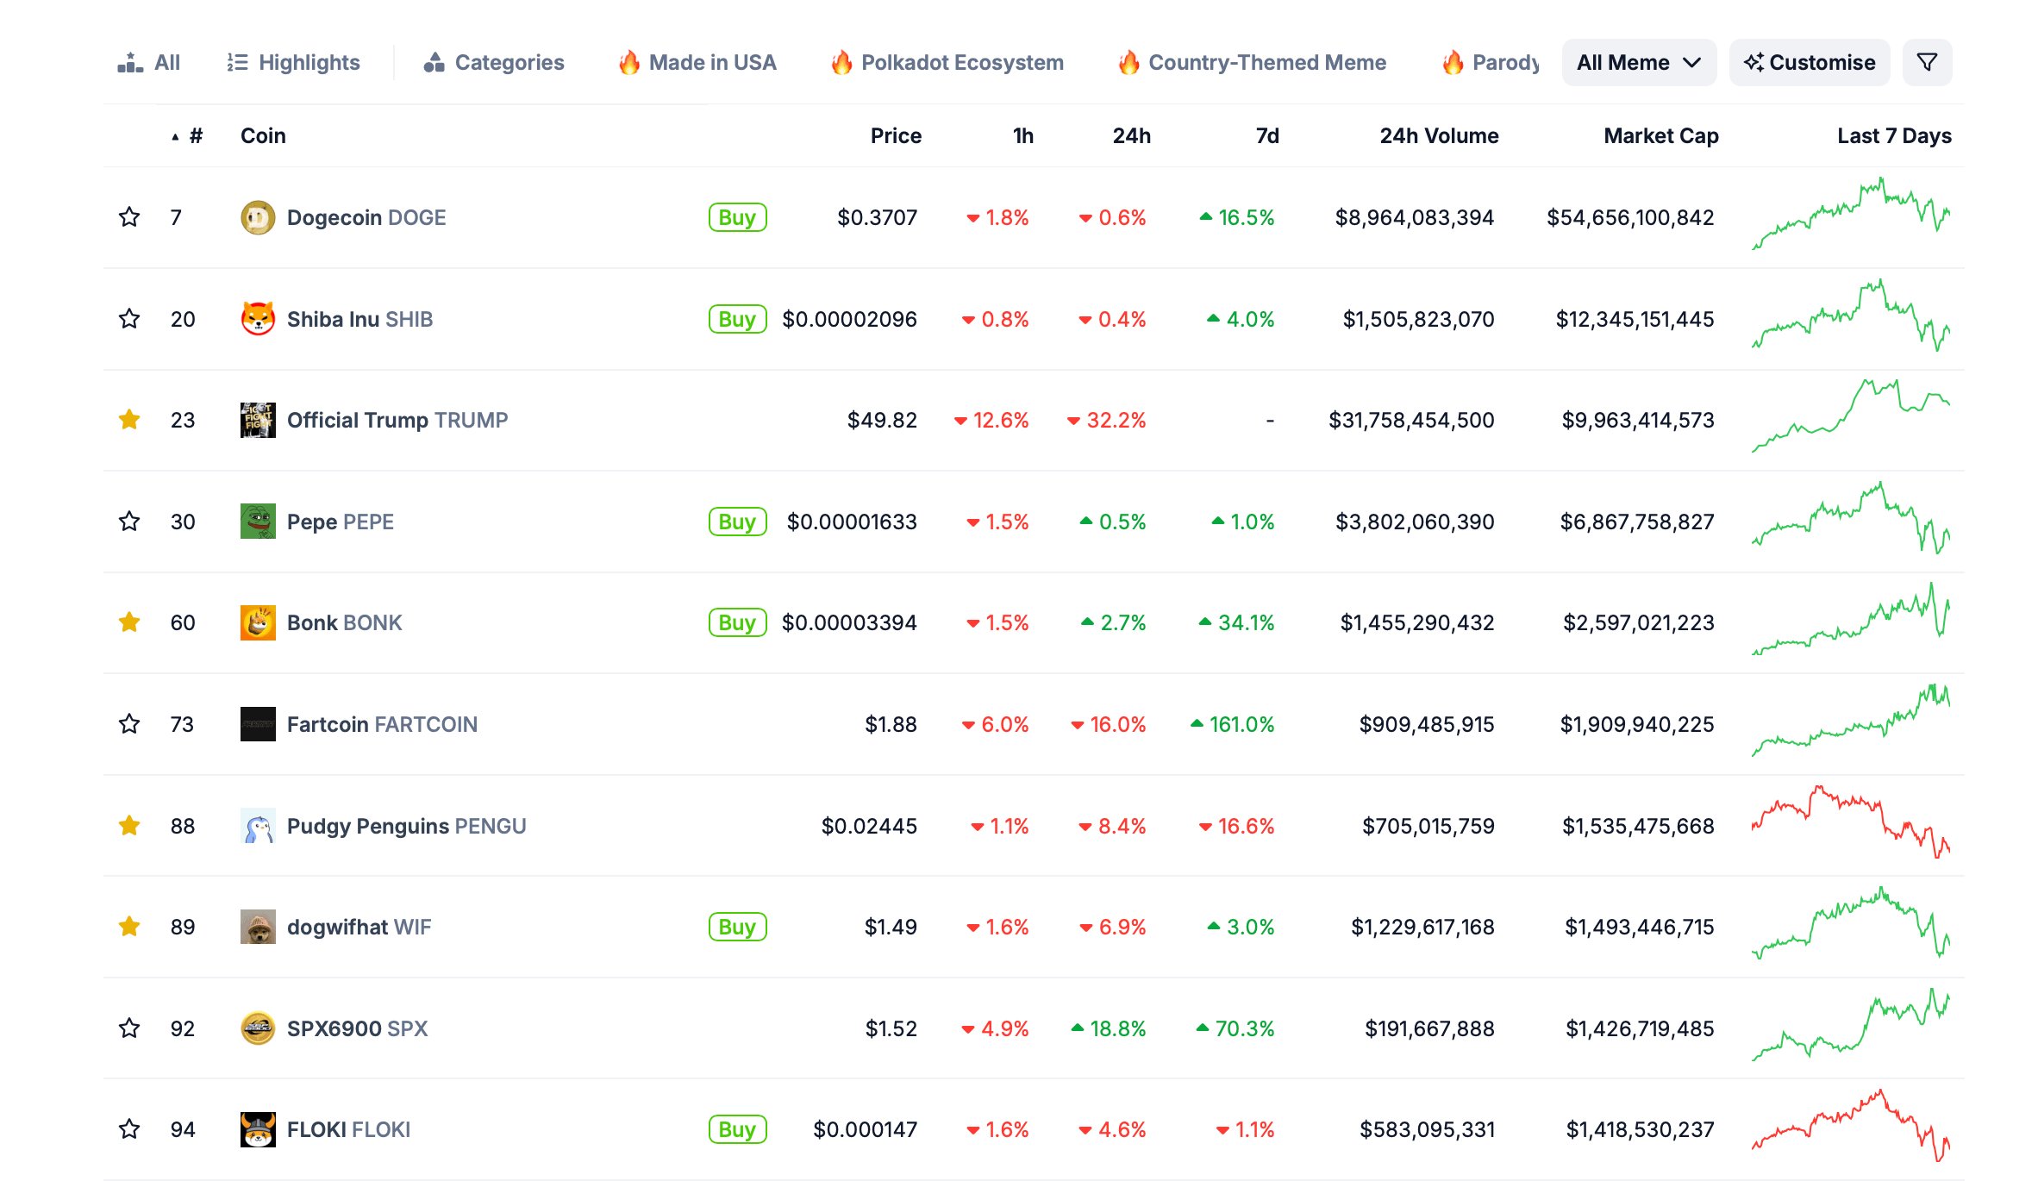Click the dogwifhat coin logo
Viewport: 2038px width, 1181px height.
258,927
